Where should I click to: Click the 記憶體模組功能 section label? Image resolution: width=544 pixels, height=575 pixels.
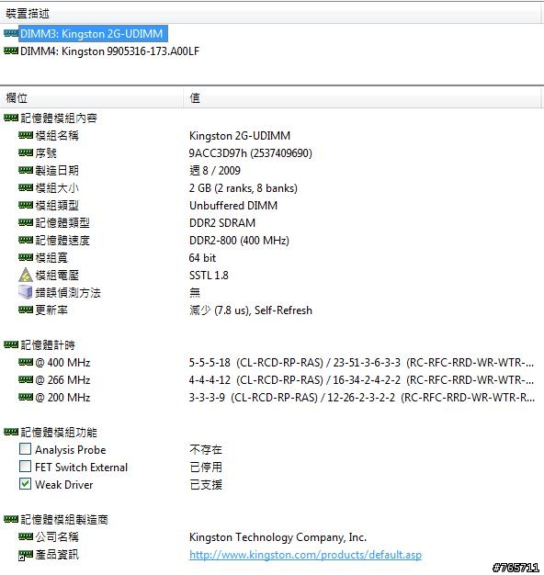59,433
